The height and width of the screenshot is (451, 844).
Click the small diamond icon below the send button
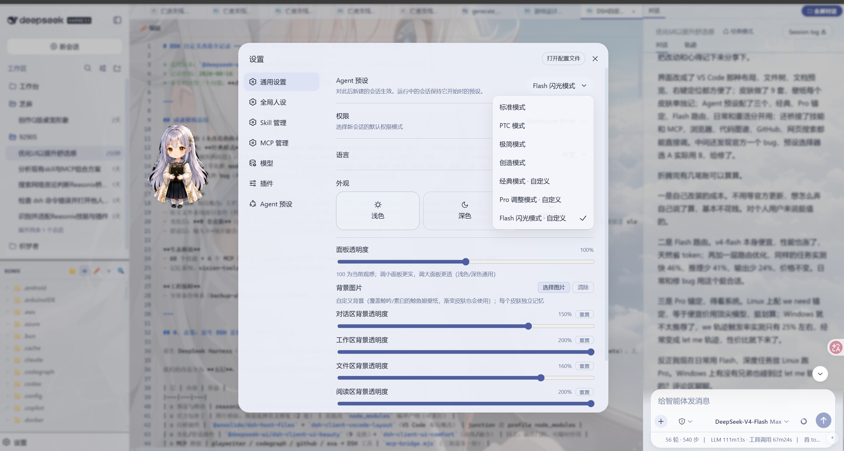832,438
